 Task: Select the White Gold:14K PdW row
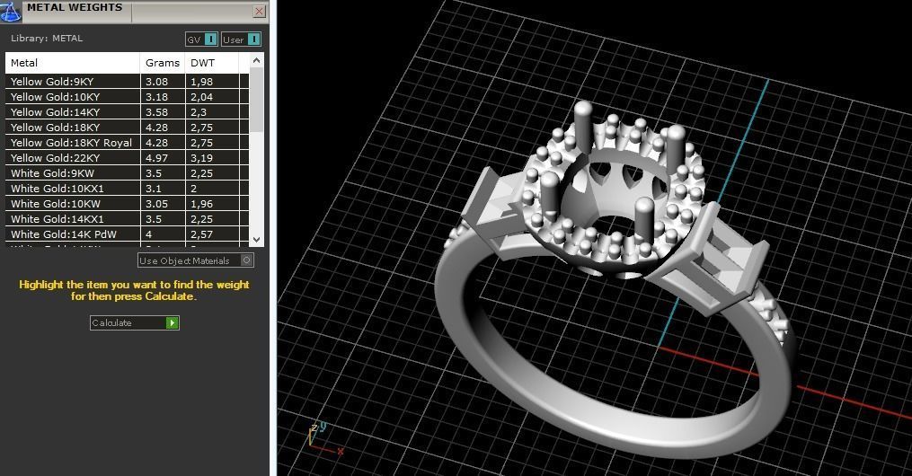coord(128,234)
